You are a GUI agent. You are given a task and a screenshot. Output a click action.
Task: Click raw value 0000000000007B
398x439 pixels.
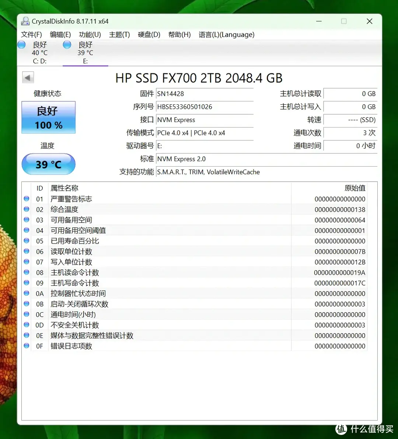340,252
